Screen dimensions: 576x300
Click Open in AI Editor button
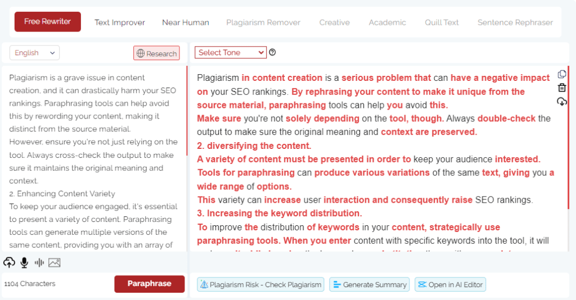coord(451,285)
